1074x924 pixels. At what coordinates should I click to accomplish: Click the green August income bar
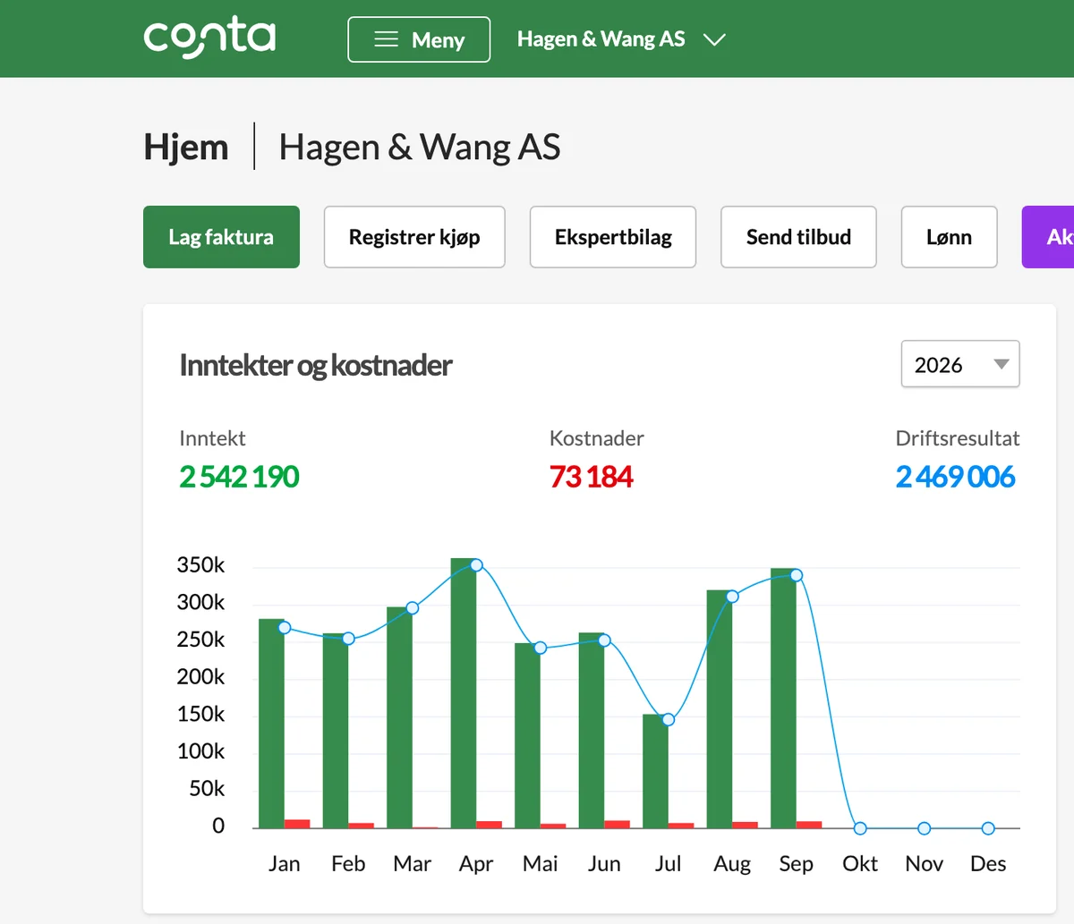click(x=720, y=709)
